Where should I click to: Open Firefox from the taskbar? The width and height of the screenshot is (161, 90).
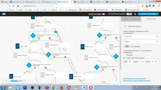pos(61,88)
